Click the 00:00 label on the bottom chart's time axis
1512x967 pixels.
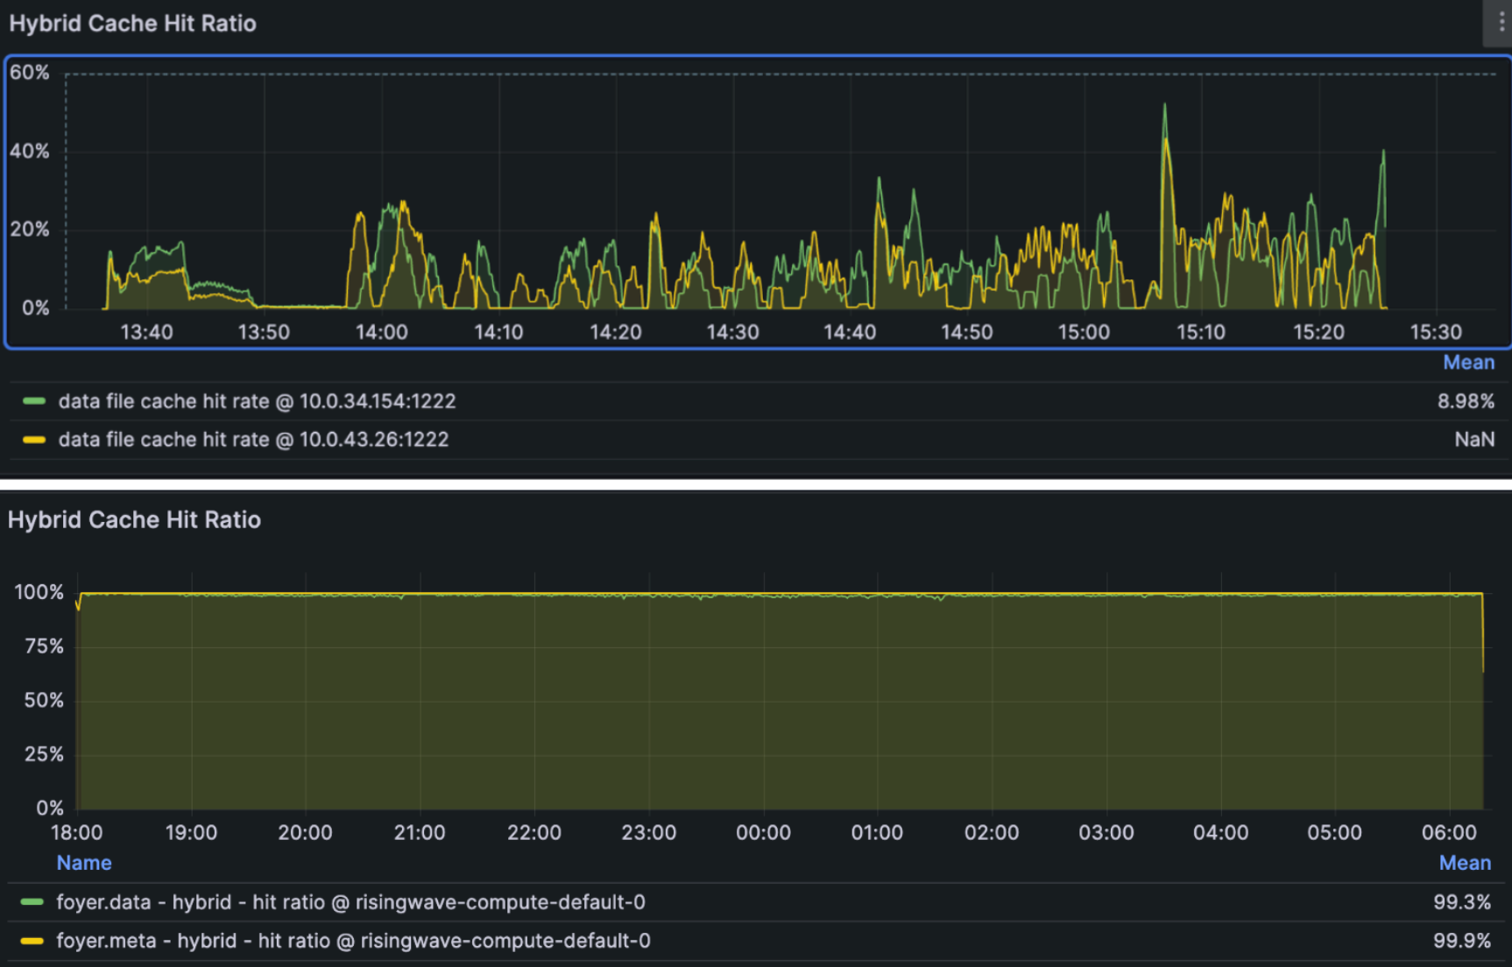(763, 833)
